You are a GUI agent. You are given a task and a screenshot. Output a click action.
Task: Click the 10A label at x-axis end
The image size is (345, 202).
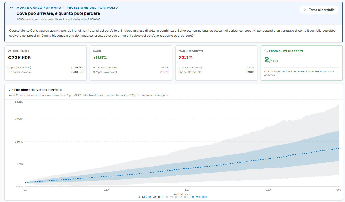(x=338, y=190)
